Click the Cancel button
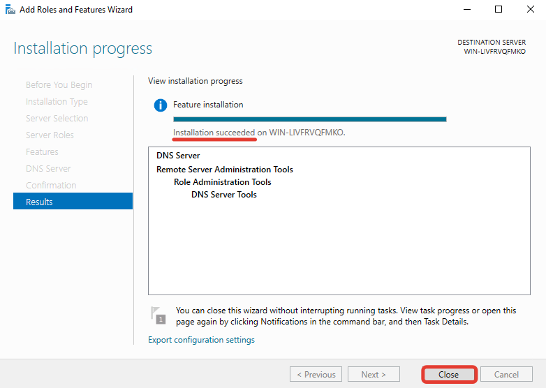This screenshot has width=546, height=388. coord(506,375)
